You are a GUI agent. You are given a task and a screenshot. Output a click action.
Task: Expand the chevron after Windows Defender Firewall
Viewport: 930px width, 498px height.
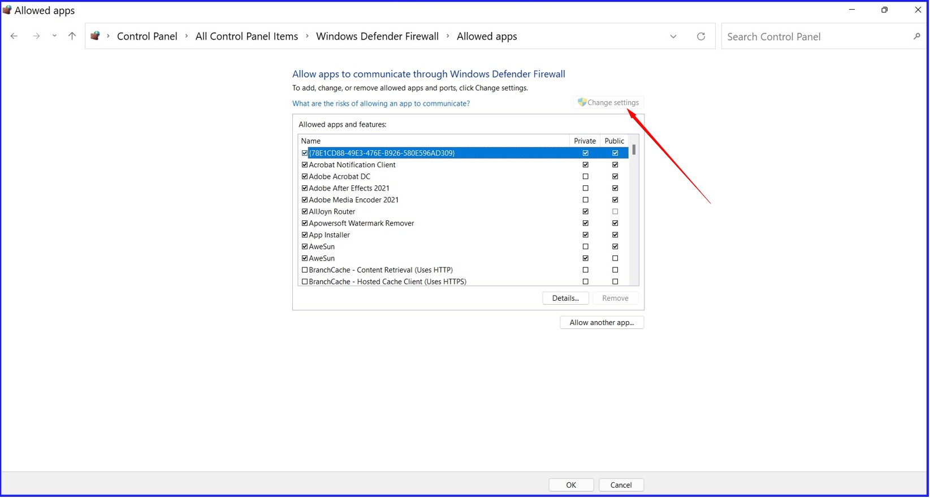tap(448, 36)
